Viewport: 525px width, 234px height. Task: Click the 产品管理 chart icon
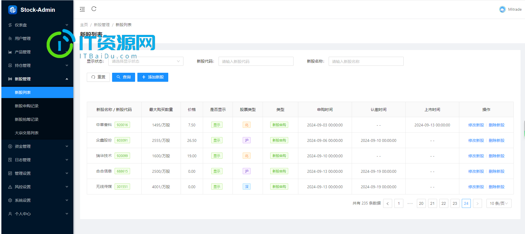click(x=10, y=52)
